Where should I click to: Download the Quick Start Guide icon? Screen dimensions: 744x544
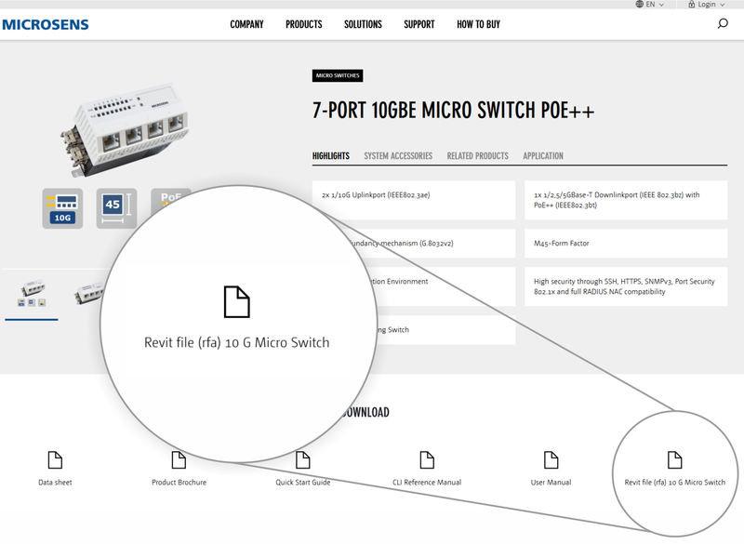point(302,458)
